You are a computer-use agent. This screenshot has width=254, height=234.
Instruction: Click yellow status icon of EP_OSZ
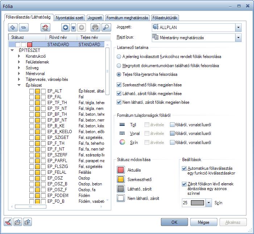(37, 178)
